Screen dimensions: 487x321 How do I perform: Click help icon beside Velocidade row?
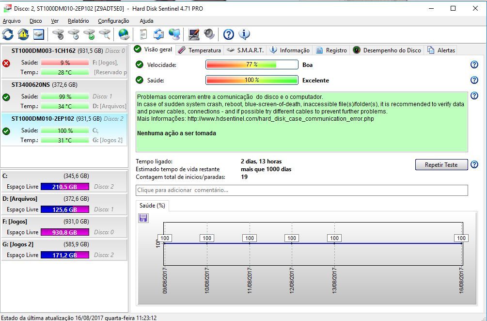(x=474, y=64)
